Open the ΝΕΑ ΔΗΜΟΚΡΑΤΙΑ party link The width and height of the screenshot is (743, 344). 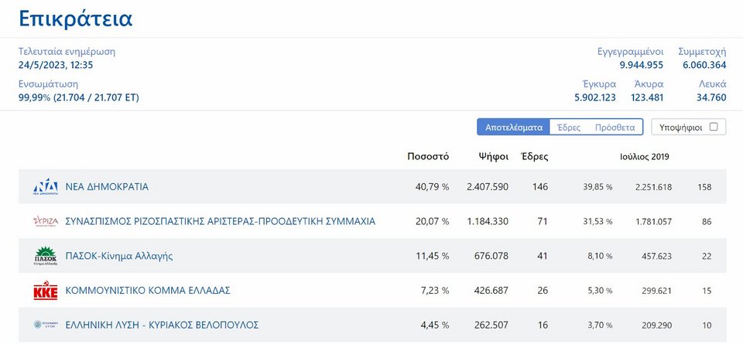[107, 187]
